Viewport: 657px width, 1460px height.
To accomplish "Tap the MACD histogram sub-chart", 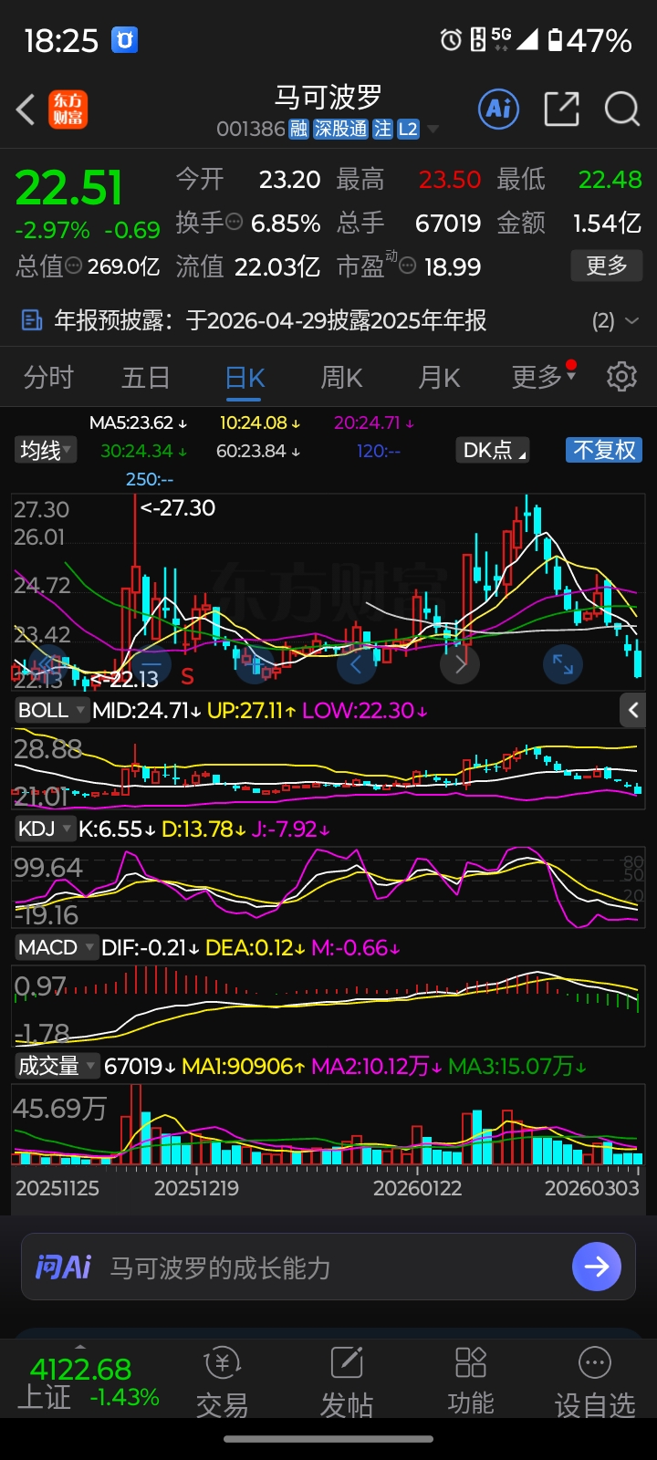I will coord(328,1006).
